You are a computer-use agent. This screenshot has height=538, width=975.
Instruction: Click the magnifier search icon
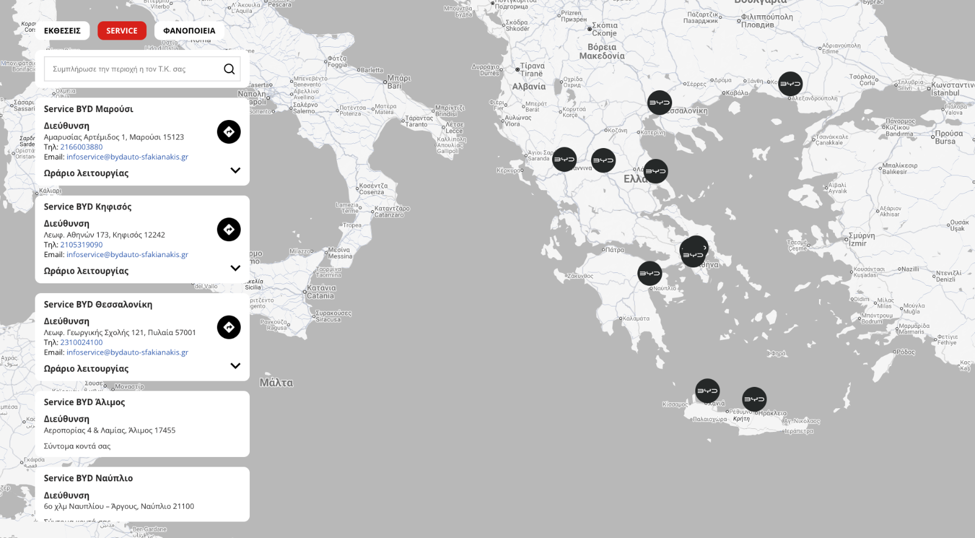(x=229, y=69)
